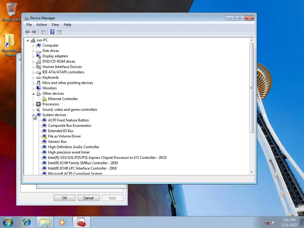Click the blue Help toolbar icon
304x228 pixels.
coord(52,32)
